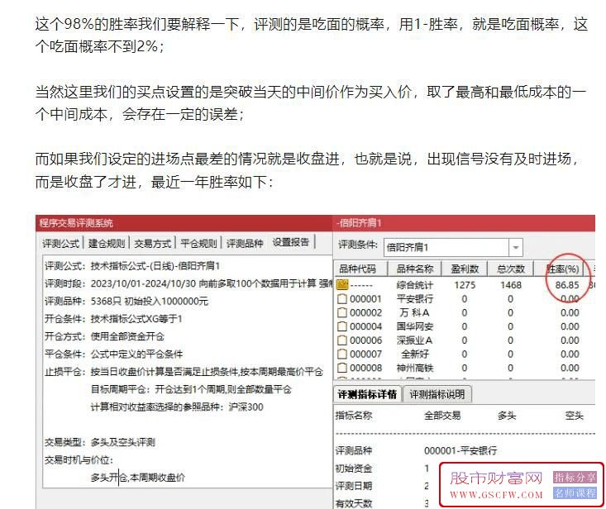The image size is (606, 509).
Task: Select the 全新好 row name
Action: pyautogui.click(x=415, y=354)
